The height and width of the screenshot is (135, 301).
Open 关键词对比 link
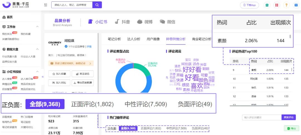[27, 127]
